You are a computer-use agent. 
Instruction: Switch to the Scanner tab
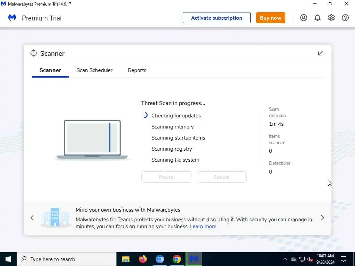click(x=50, y=70)
